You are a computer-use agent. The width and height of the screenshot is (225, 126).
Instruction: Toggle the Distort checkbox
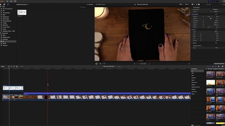[192, 43]
